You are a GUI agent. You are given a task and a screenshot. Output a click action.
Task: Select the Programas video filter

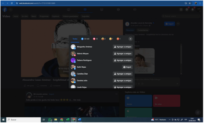[x=44, y=16]
